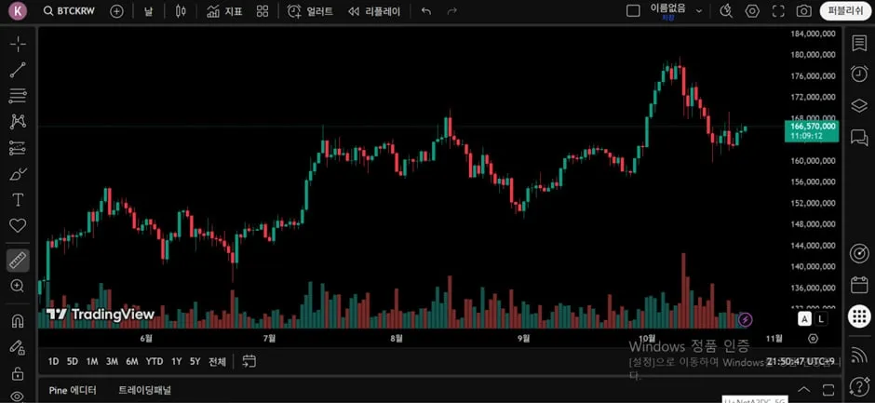Set time range to 1M
Screen dimensions: 875x403
[x=92, y=362]
